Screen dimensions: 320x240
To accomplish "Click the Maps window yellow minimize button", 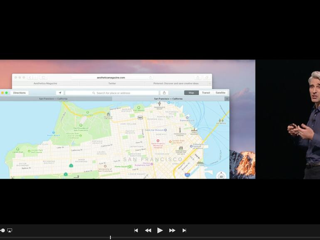I will click(2, 93).
